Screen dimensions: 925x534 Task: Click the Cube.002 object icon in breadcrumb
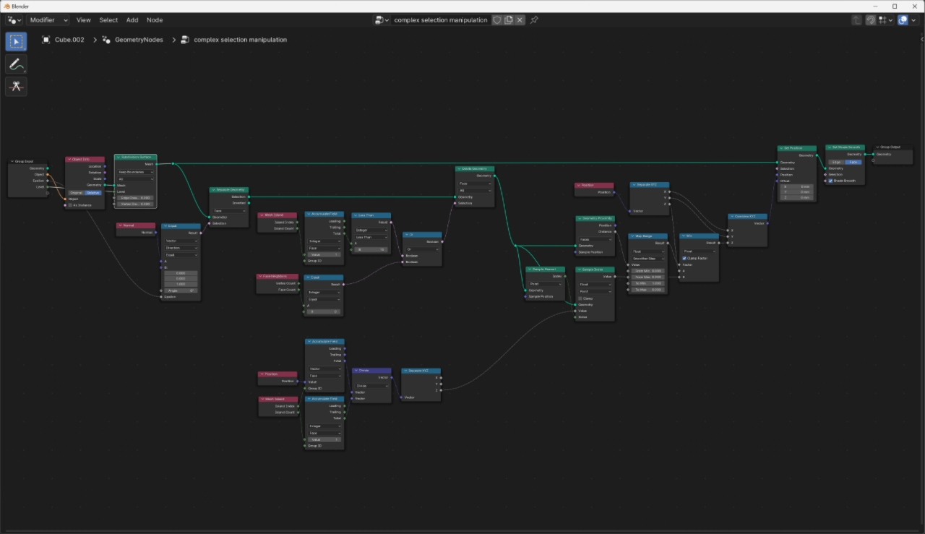[x=46, y=40]
